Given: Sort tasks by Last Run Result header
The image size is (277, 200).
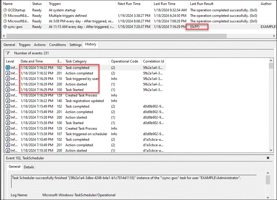Looking at the screenshot, I should click(x=223, y=4).
